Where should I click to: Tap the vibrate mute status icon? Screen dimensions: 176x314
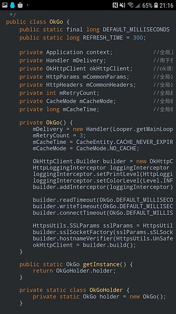(123, 5)
